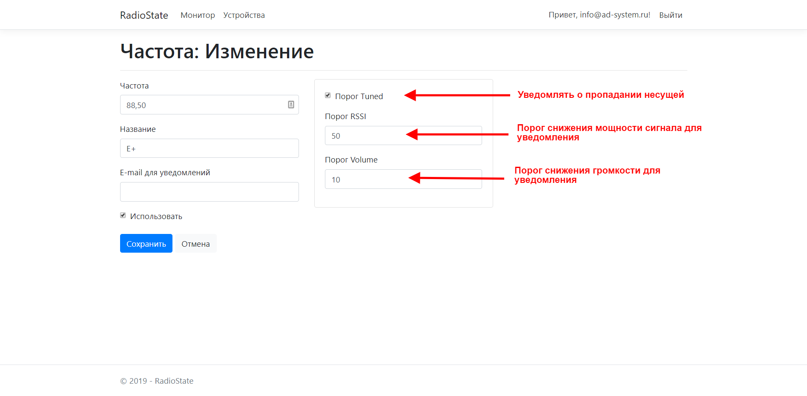Click Выйти to log out

670,15
